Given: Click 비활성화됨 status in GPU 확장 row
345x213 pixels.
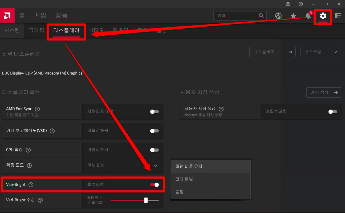Looking at the screenshot, I should click(x=98, y=150).
